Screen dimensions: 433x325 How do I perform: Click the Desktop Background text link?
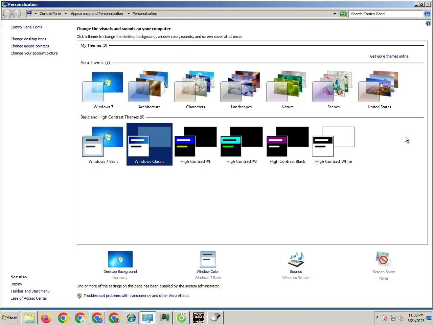(120, 272)
